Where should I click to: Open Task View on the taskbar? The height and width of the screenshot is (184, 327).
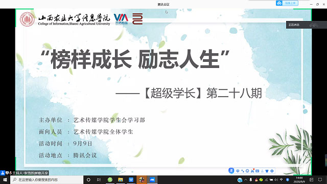pyautogui.click(x=99, y=179)
